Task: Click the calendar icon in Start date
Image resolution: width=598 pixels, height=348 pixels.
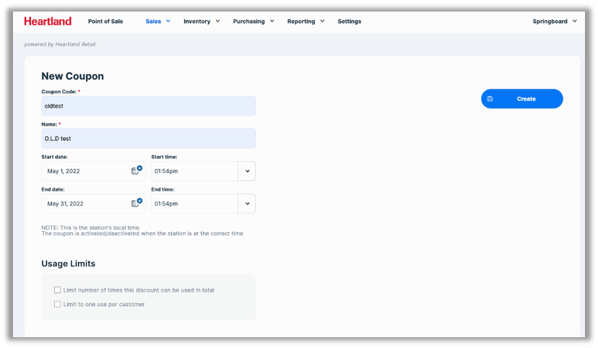Action: [134, 171]
